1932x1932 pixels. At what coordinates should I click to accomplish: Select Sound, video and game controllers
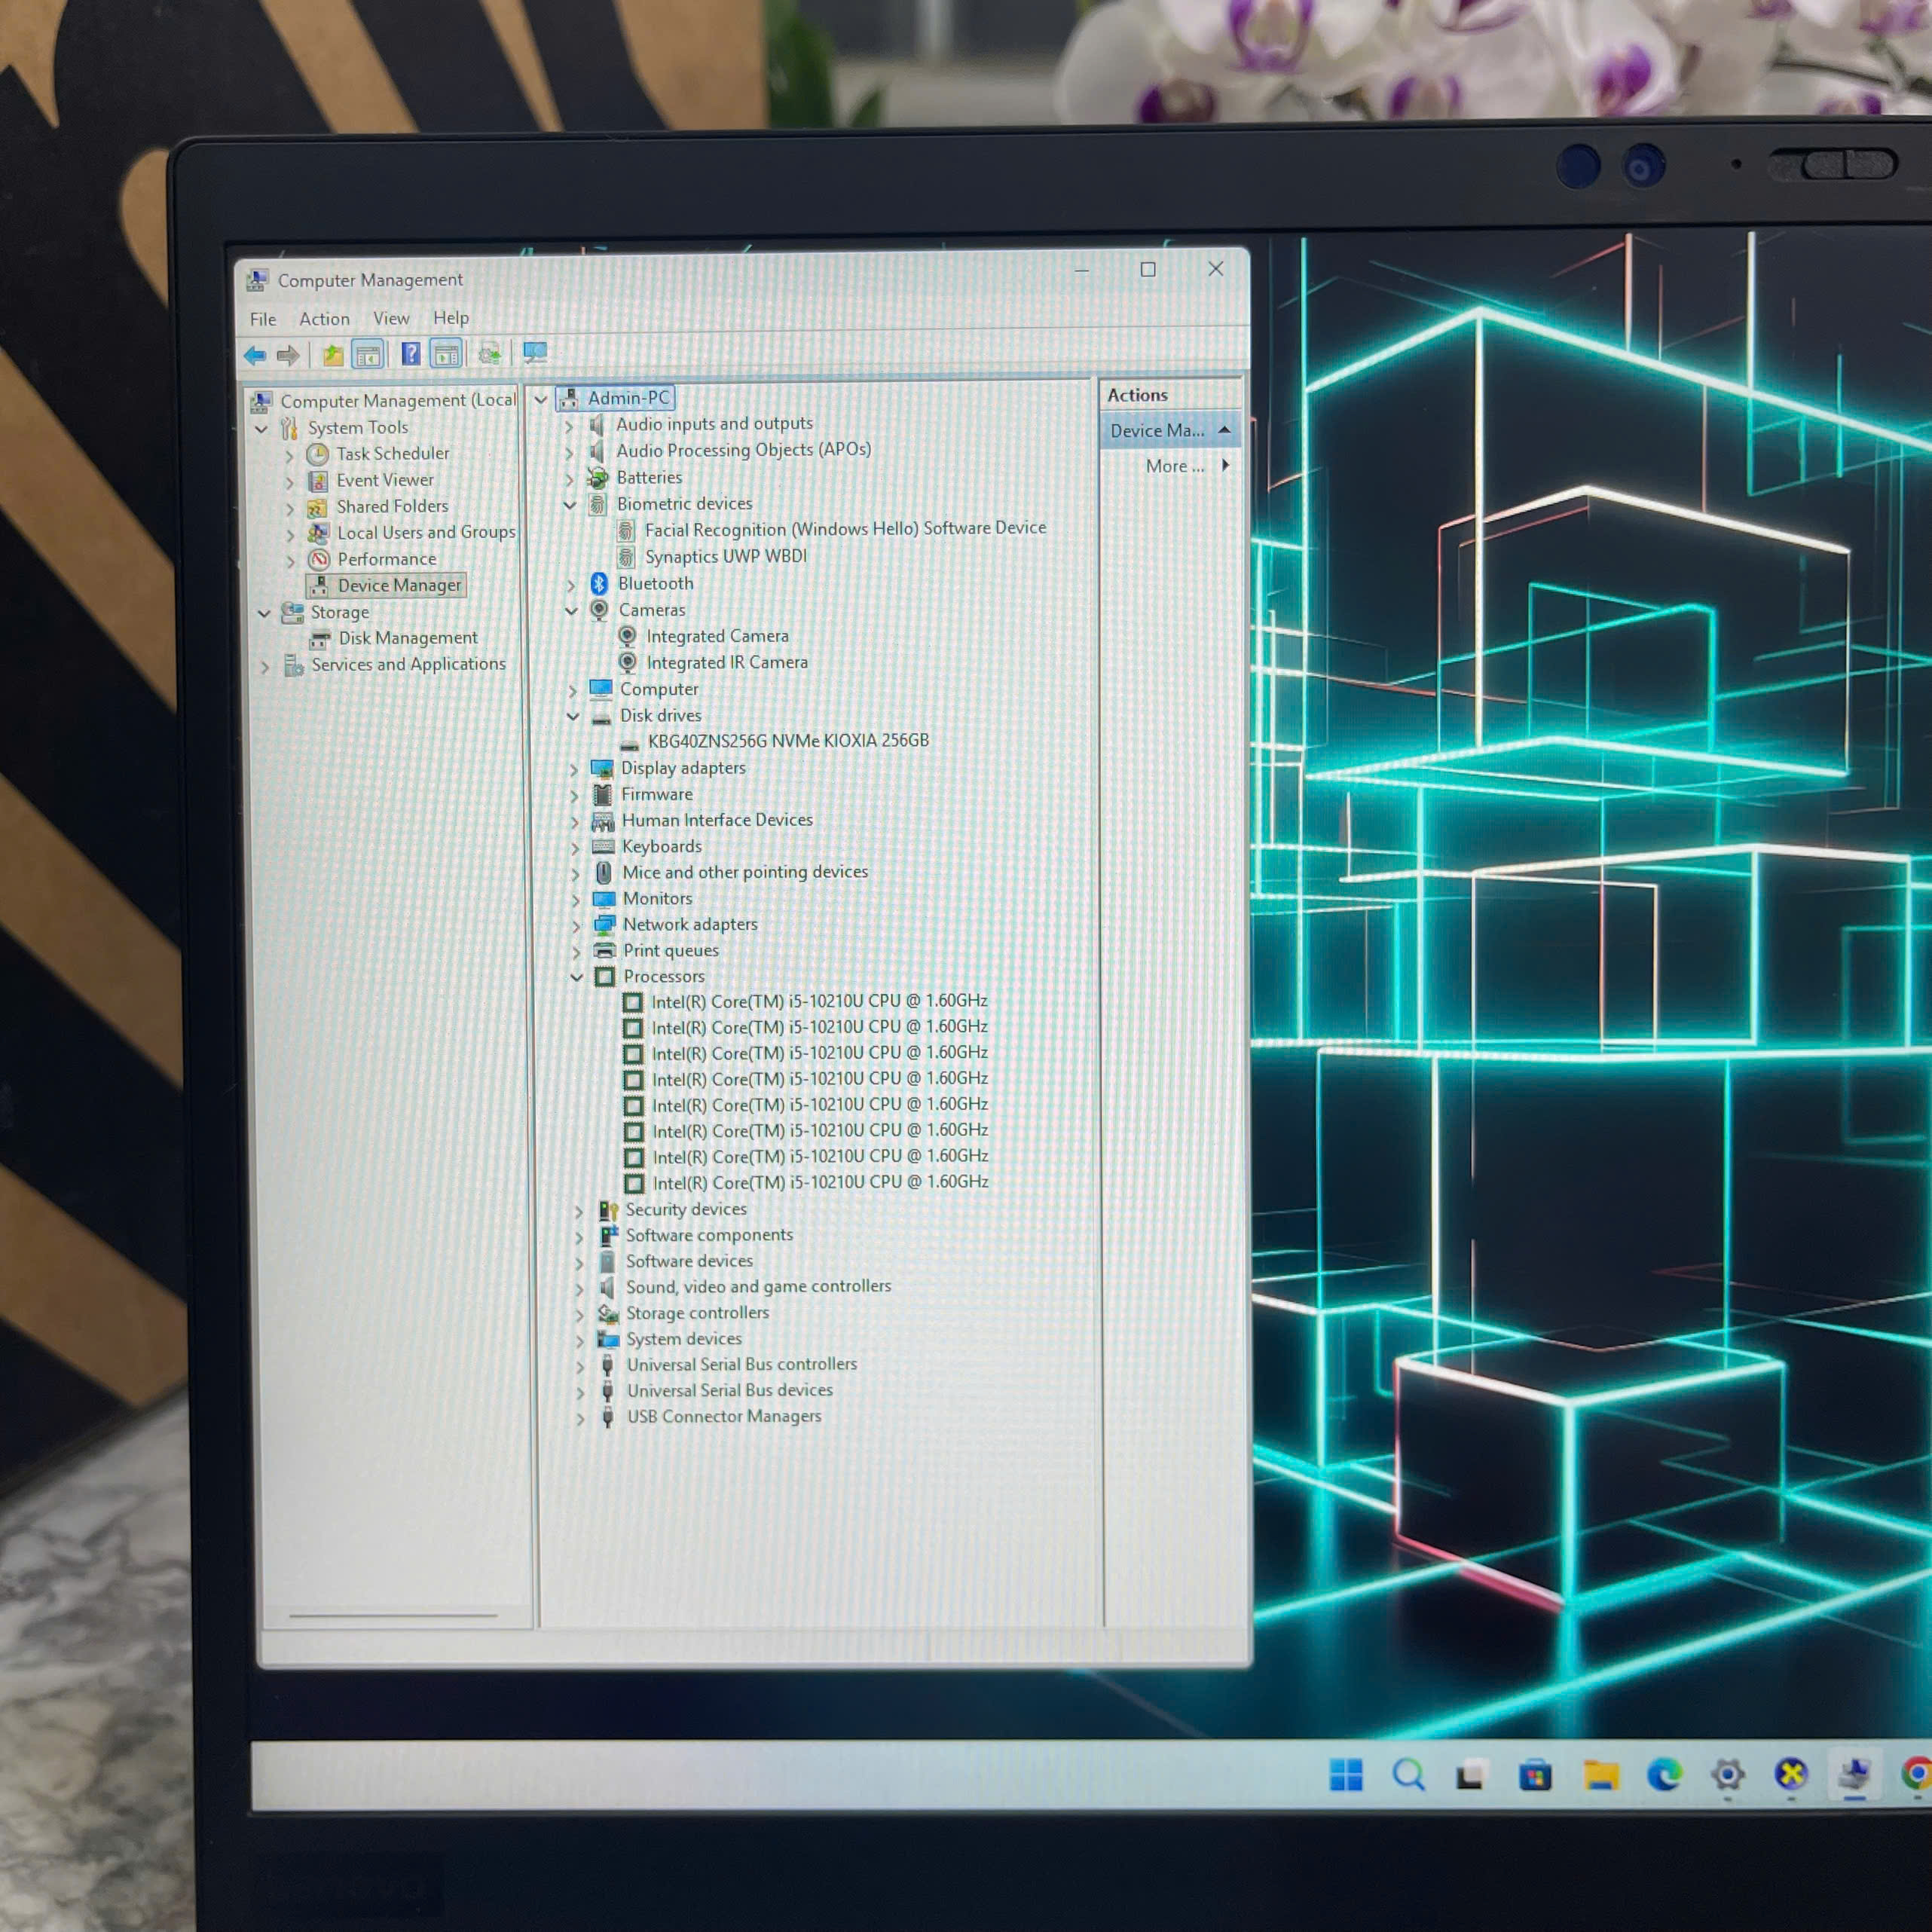(758, 1287)
